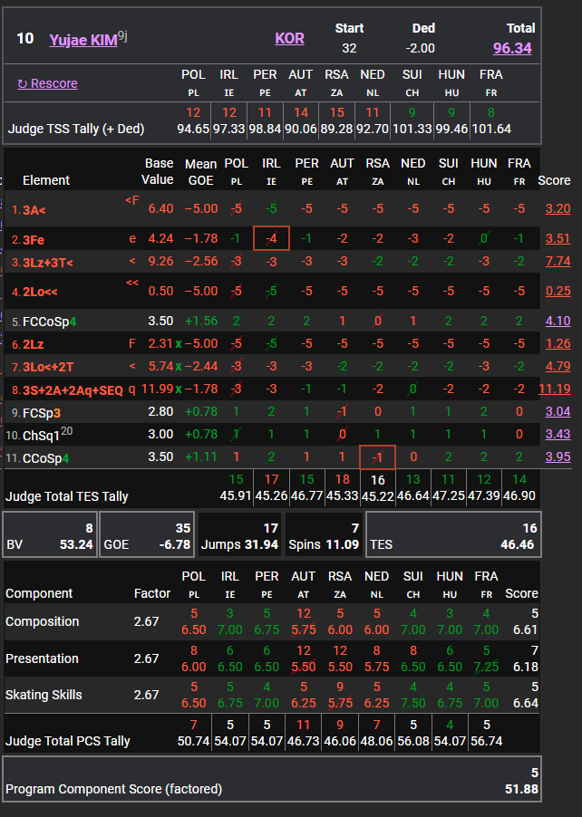Click the 7.74 score for 3Lz+3T<
This screenshot has width=582, height=817.
tap(558, 262)
